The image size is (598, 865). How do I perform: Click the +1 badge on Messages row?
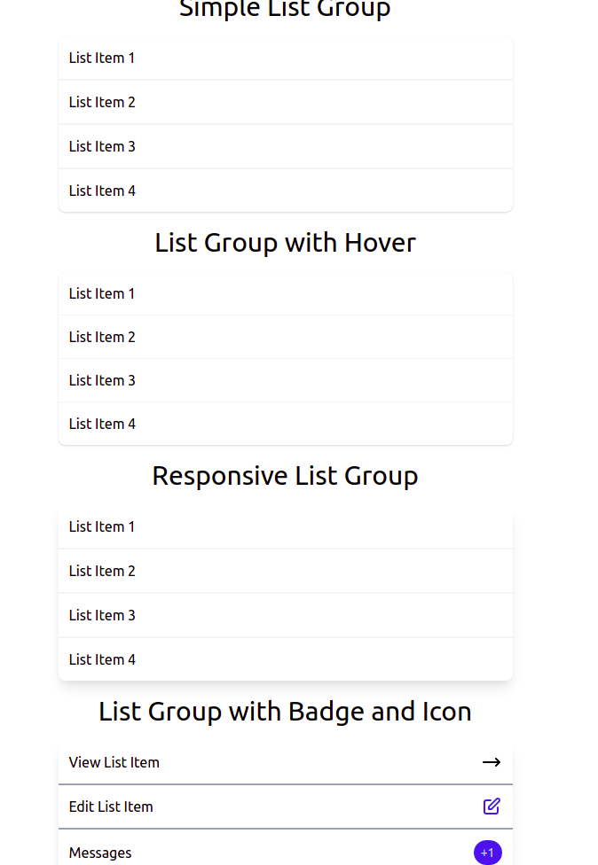pos(487,852)
